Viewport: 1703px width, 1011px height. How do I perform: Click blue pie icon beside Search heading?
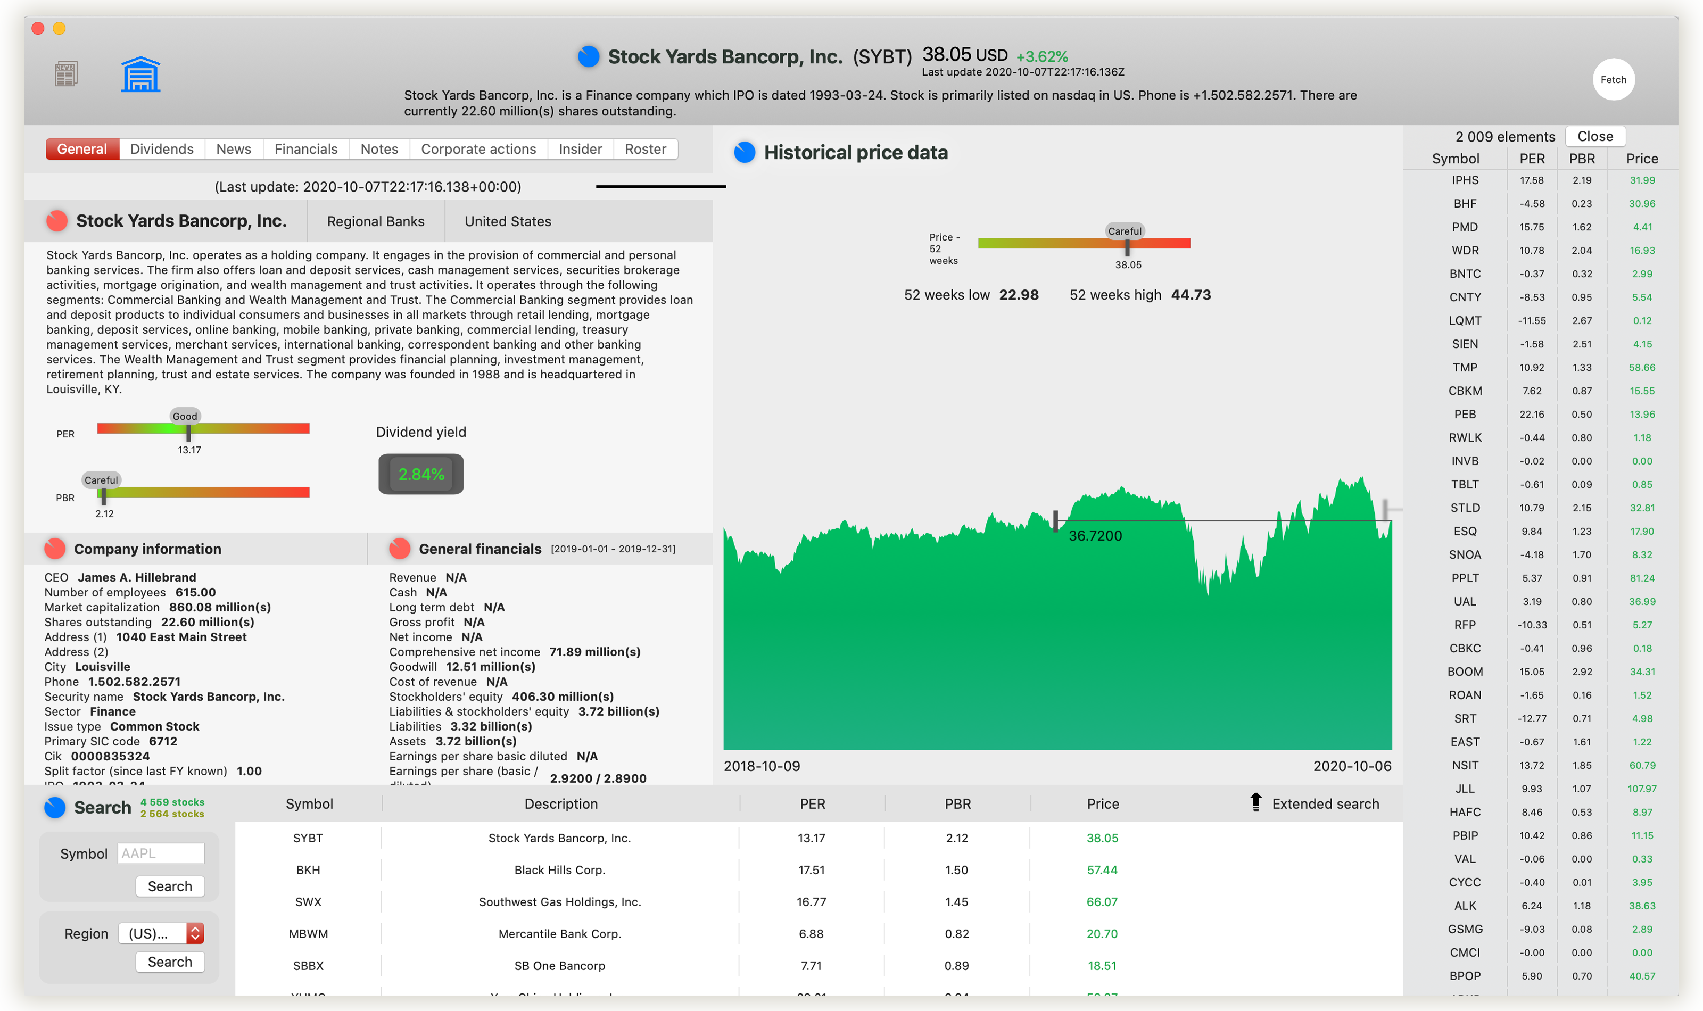point(55,807)
